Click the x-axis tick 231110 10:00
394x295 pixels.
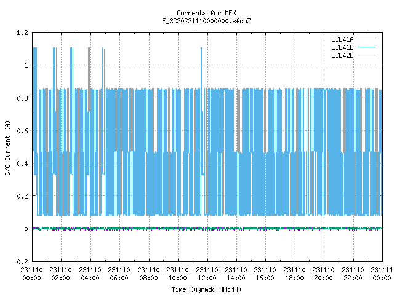178,274
